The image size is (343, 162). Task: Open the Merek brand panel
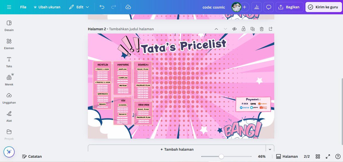pos(9,80)
